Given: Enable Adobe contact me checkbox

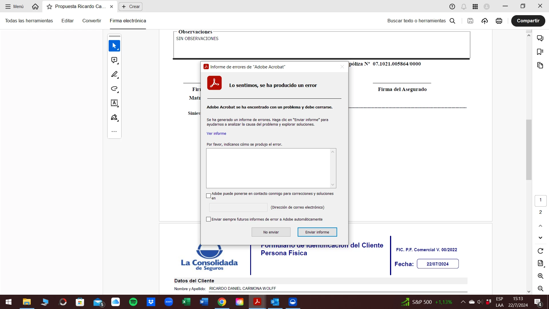Looking at the screenshot, I should 208,196.
